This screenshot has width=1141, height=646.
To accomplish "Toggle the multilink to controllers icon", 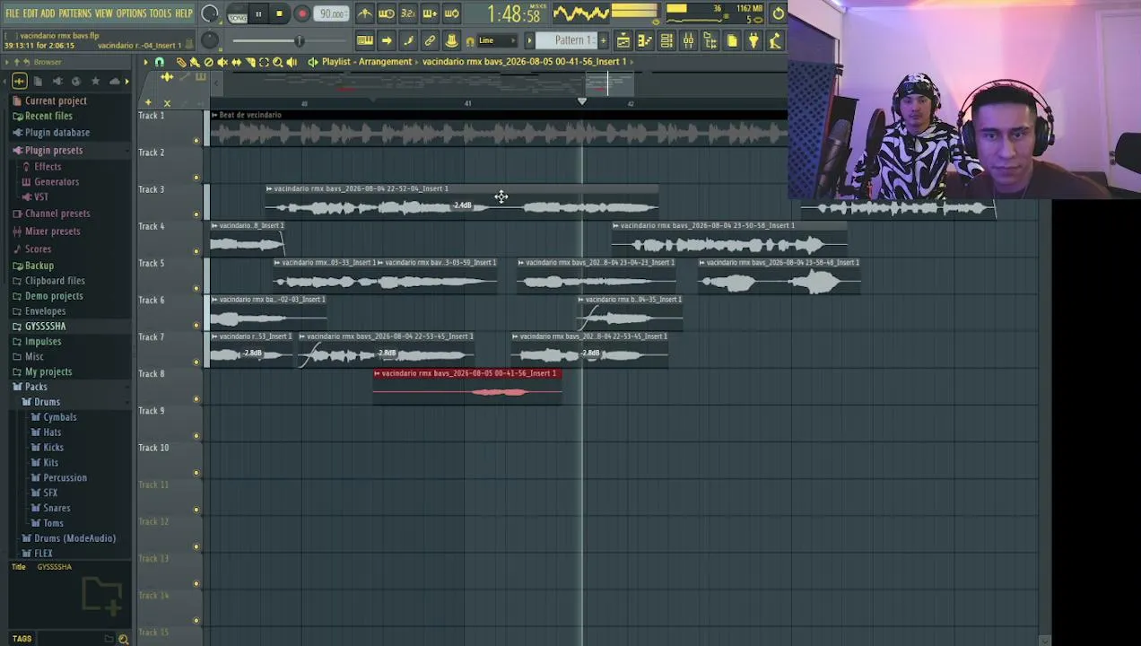I will click(x=430, y=40).
